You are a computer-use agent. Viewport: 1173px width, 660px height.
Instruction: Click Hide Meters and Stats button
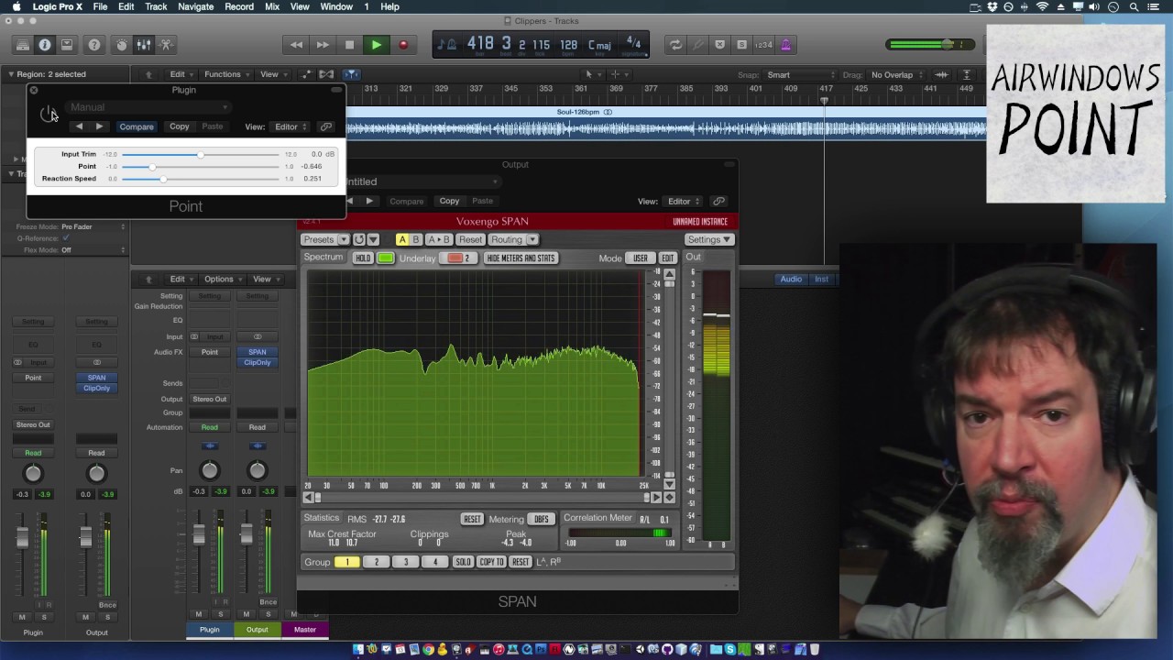(521, 258)
